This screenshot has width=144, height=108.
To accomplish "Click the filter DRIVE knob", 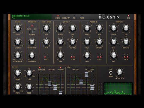I will [18, 73].
